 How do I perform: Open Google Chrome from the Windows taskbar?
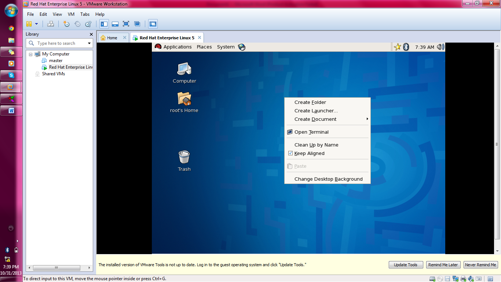[x=11, y=28]
